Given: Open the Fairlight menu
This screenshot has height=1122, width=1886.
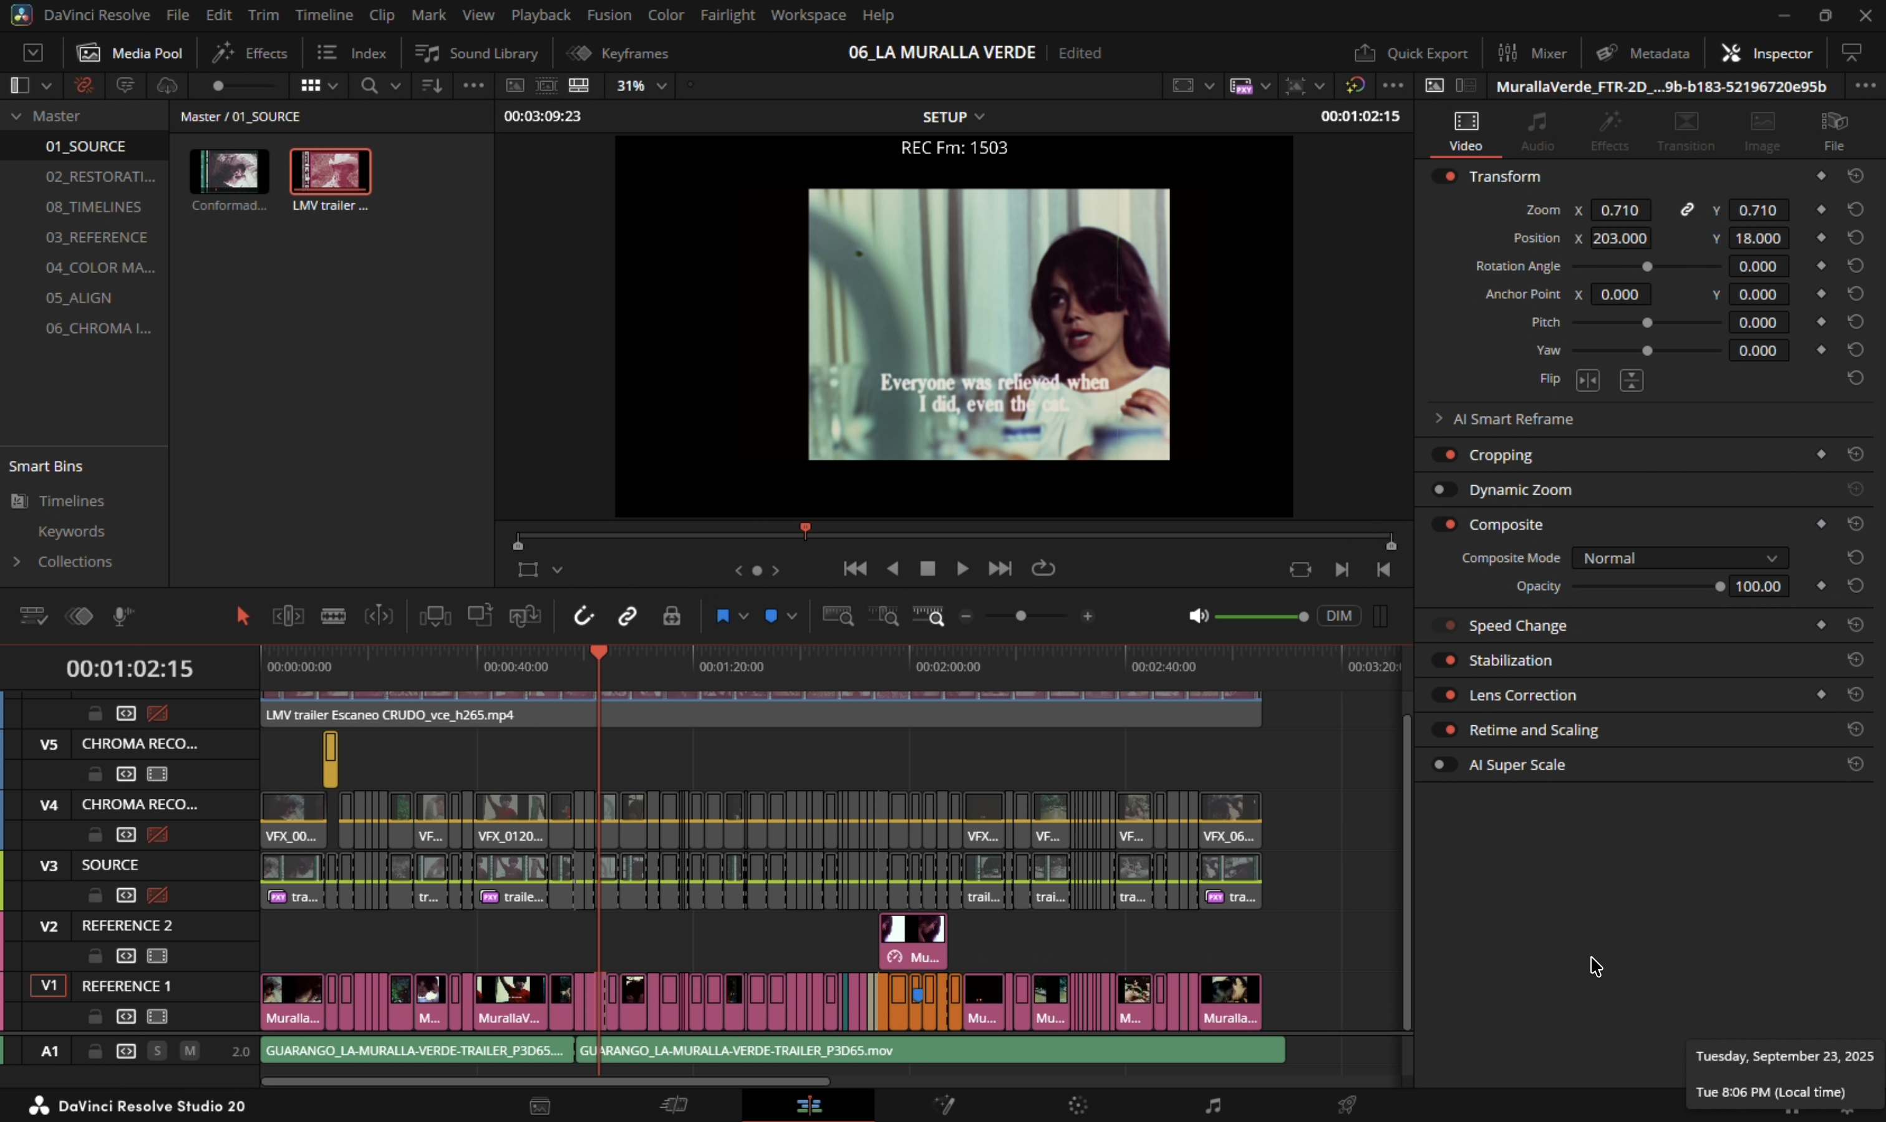Looking at the screenshot, I should (x=727, y=14).
